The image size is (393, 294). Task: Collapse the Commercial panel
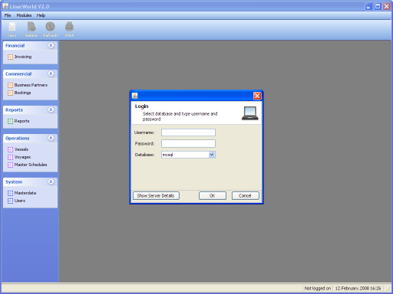click(51, 73)
